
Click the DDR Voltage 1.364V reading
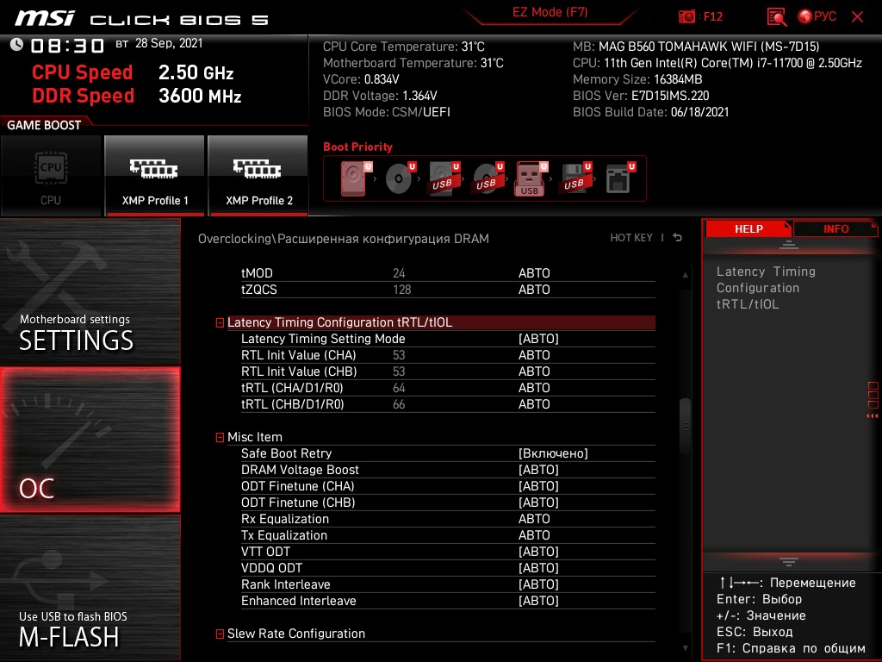tap(380, 96)
